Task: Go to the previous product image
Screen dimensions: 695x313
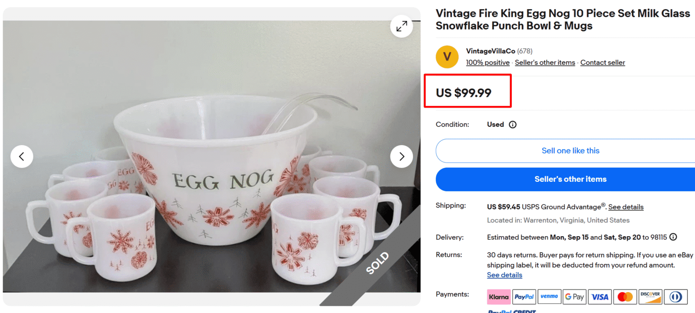Action: [22, 156]
